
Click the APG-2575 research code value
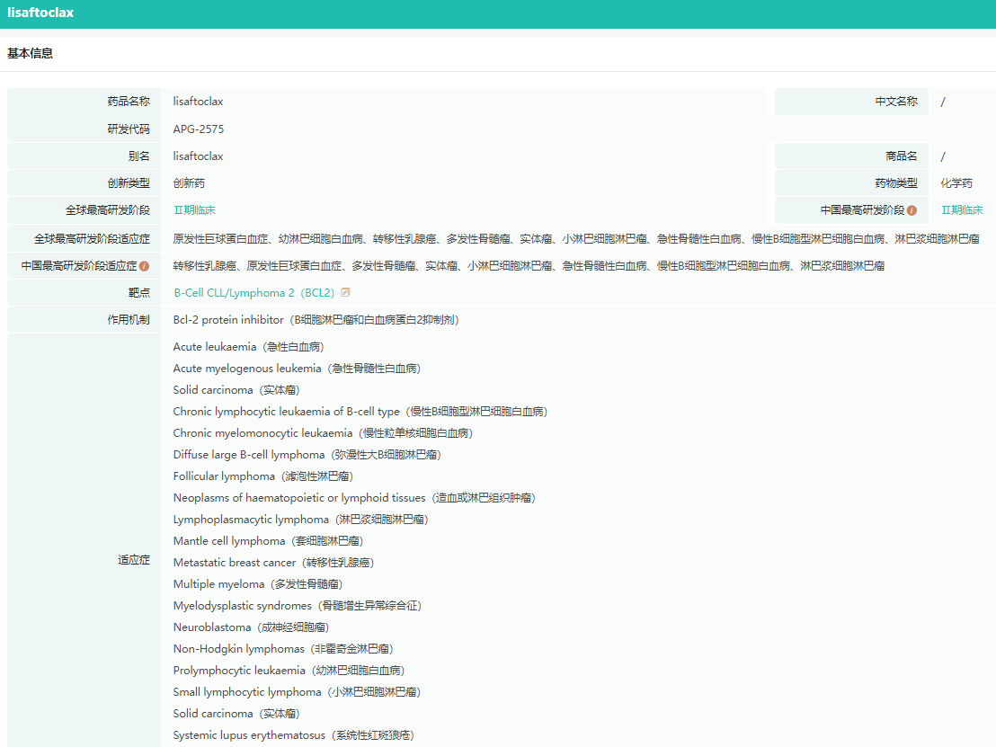pos(199,129)
